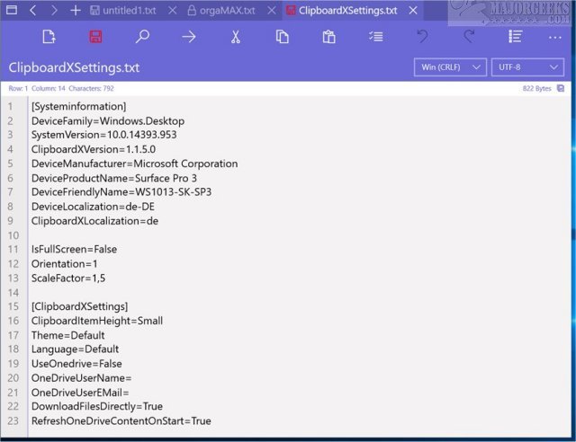
Task: Click the SystemVersion=10.0.14393.953 line
Action: coord(104,135)
